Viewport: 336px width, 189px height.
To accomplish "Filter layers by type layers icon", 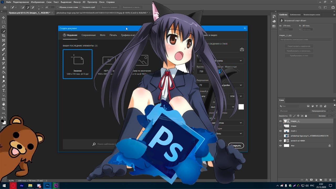I will [x=317, y=106].
